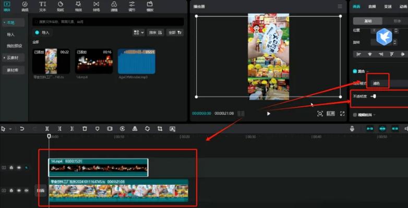Play the preview video

tap(269, 114)
